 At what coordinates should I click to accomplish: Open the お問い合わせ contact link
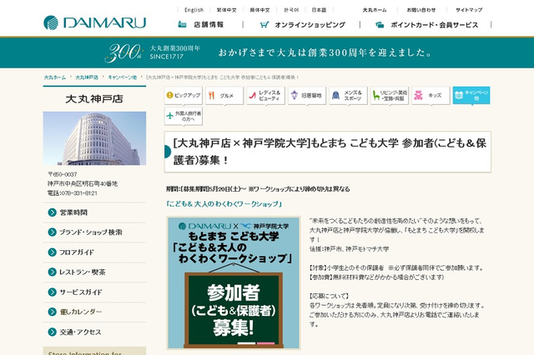point(421,10)
